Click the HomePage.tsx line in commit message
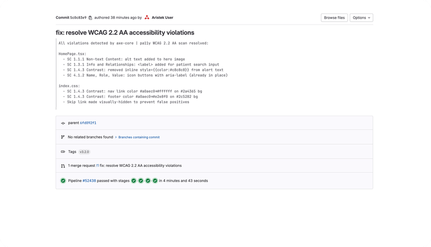 tap(72, 54)
